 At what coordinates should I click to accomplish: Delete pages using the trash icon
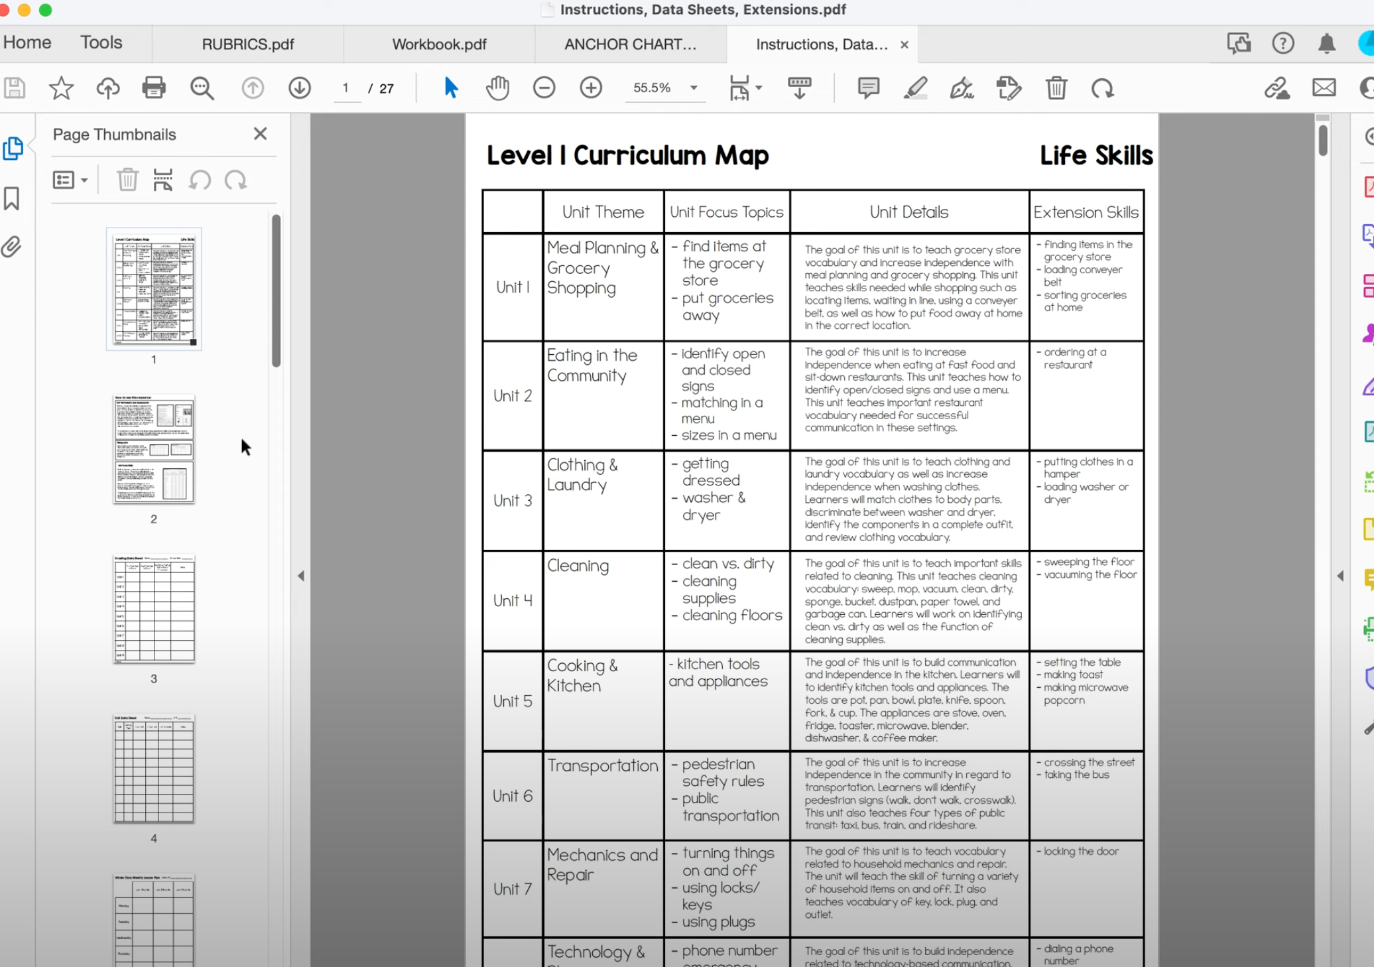(x=1056, y=88)
